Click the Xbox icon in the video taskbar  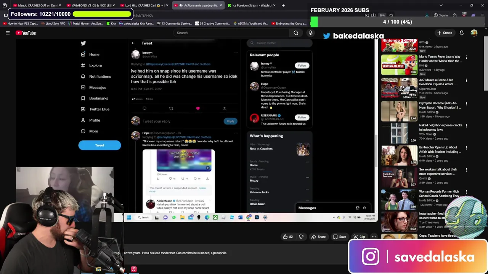pos(215,218)
